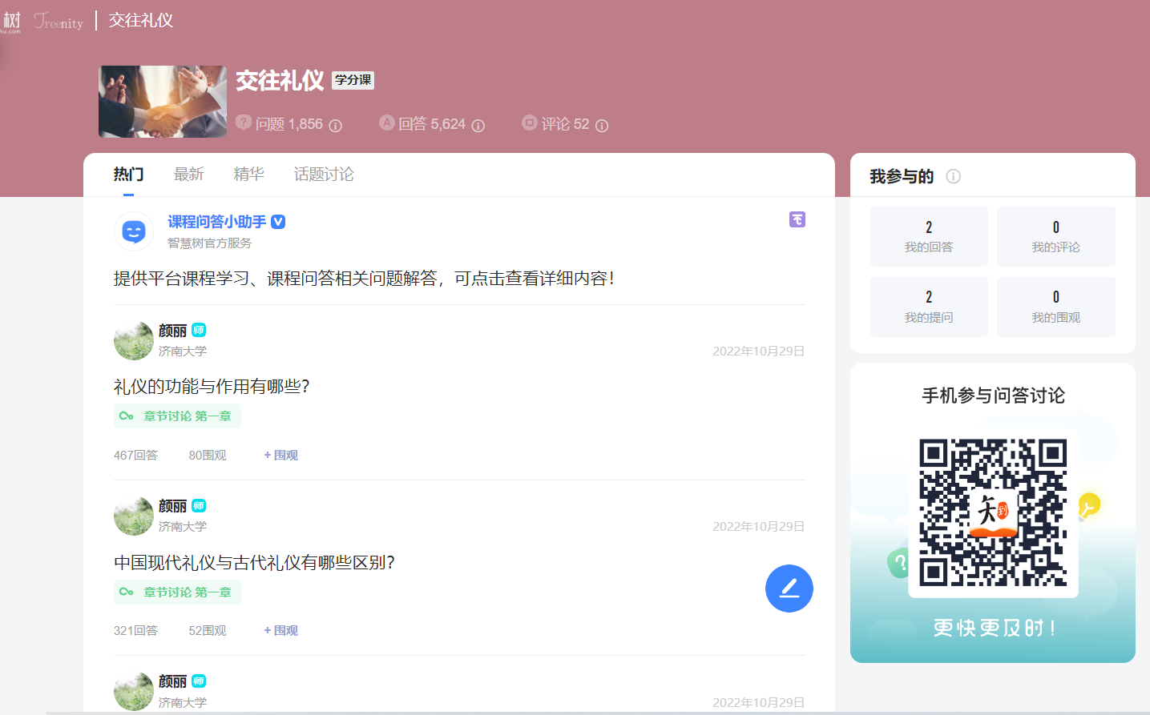Screen dimensions: 1150x715
Task: Click the comment icon before 评论 52
Action: [x=530, y=123]
